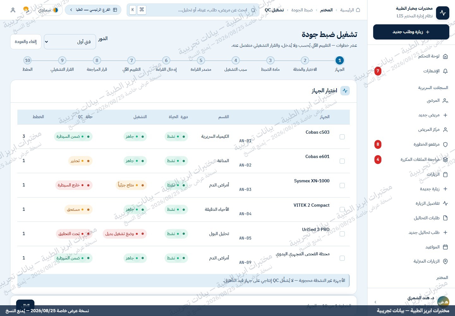
Task: Open the user account icon in top bar
Action: pos(13,10)
